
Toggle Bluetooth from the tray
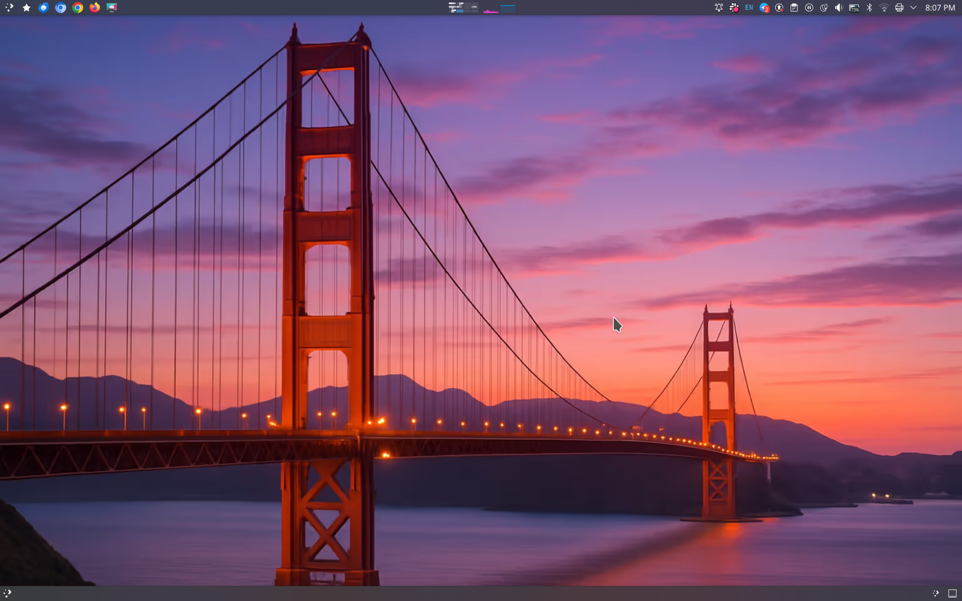pyautogui.click(x=869, y=8)
